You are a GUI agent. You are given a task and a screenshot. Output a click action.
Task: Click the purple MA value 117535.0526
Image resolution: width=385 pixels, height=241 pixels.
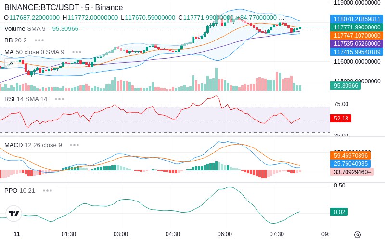[357, 43]
